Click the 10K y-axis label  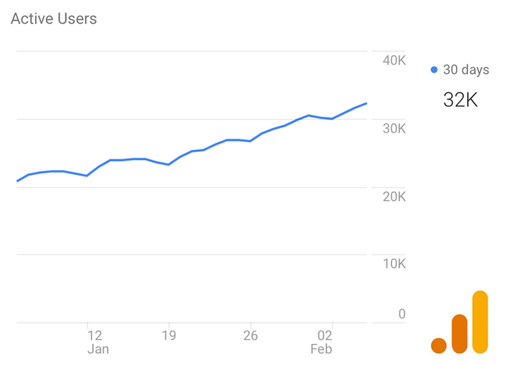pos(394,263)
